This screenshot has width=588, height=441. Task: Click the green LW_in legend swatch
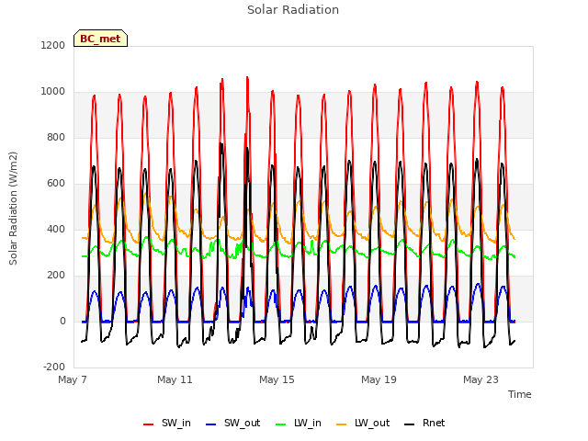tap(281, 424)
